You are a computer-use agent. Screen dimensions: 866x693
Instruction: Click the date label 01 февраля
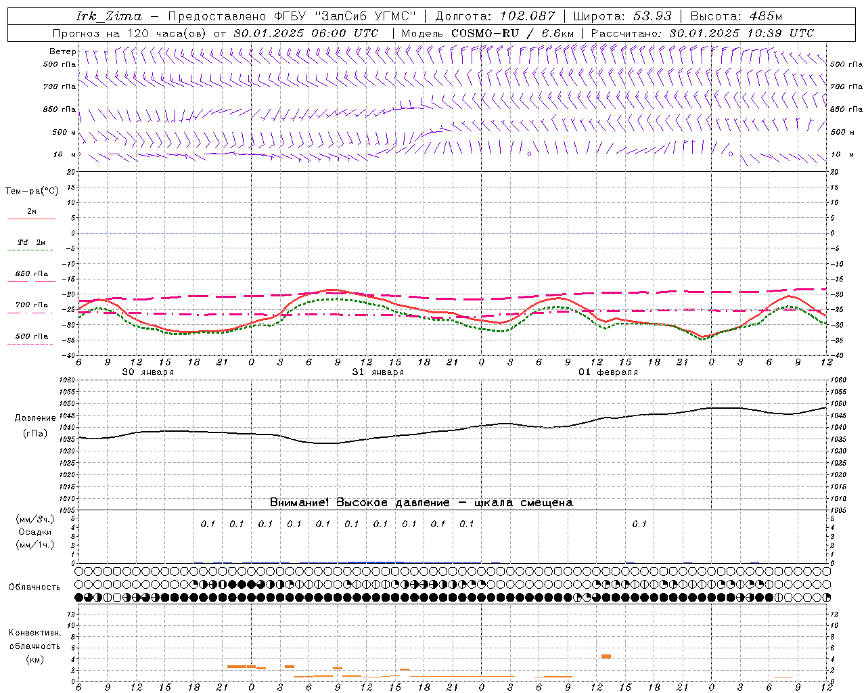pos(608,372)
